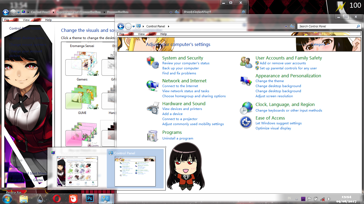Open Help menu in Personalization window

click(48, 20)
